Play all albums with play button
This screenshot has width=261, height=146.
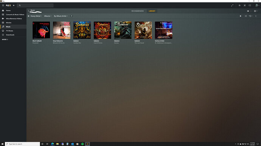pos(241,16)
